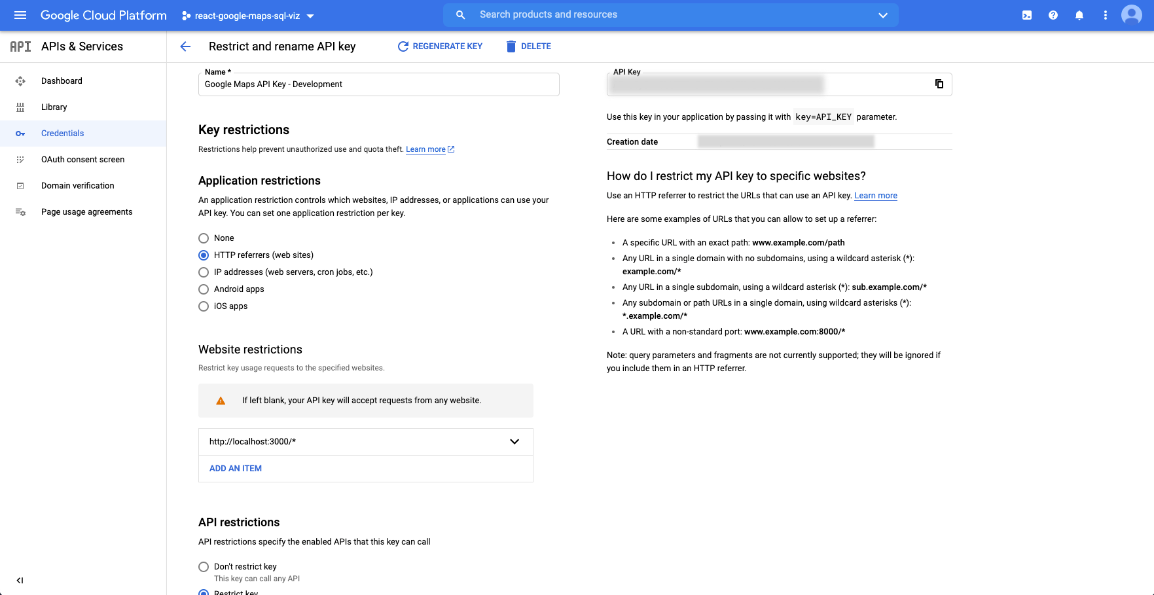Screen dimensions: 1154x595
Task: Open Learn more under Key restrictions
Action: 430,149
